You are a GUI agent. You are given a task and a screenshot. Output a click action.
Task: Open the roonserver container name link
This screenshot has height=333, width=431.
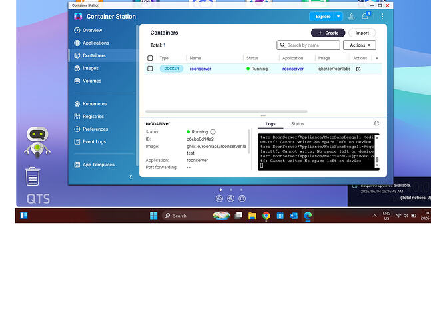(200, 69)
